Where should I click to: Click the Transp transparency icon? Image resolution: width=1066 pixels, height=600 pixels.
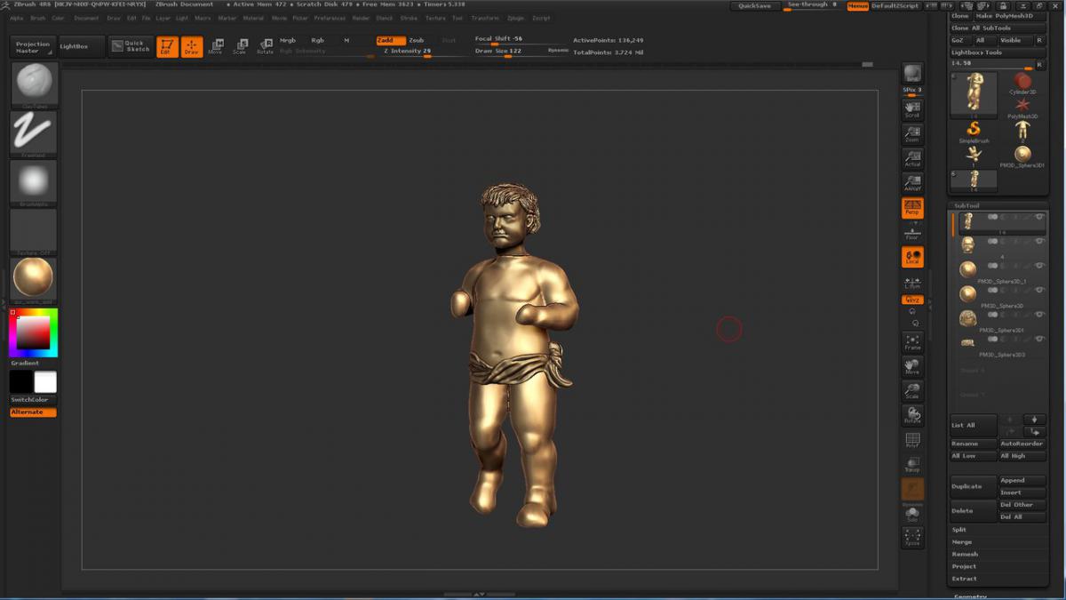pos(912,464)
